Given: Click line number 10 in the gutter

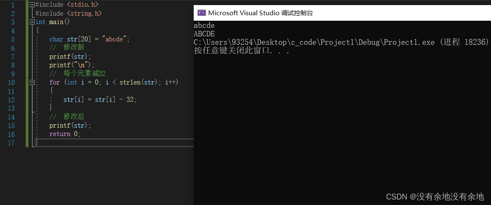Looking at the screenshot, I should click(11, 82).
